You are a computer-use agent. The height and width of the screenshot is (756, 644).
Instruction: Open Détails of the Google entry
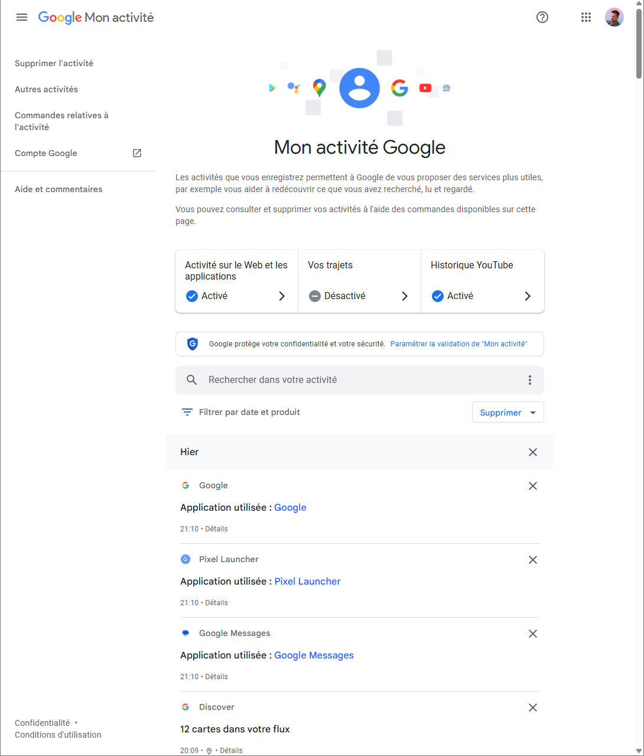coord(216,529)
